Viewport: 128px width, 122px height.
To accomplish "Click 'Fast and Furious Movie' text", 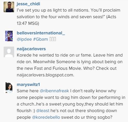I will coord(58,68).
